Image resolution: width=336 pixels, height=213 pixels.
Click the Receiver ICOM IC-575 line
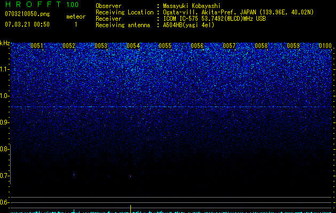tap(214, 19)
